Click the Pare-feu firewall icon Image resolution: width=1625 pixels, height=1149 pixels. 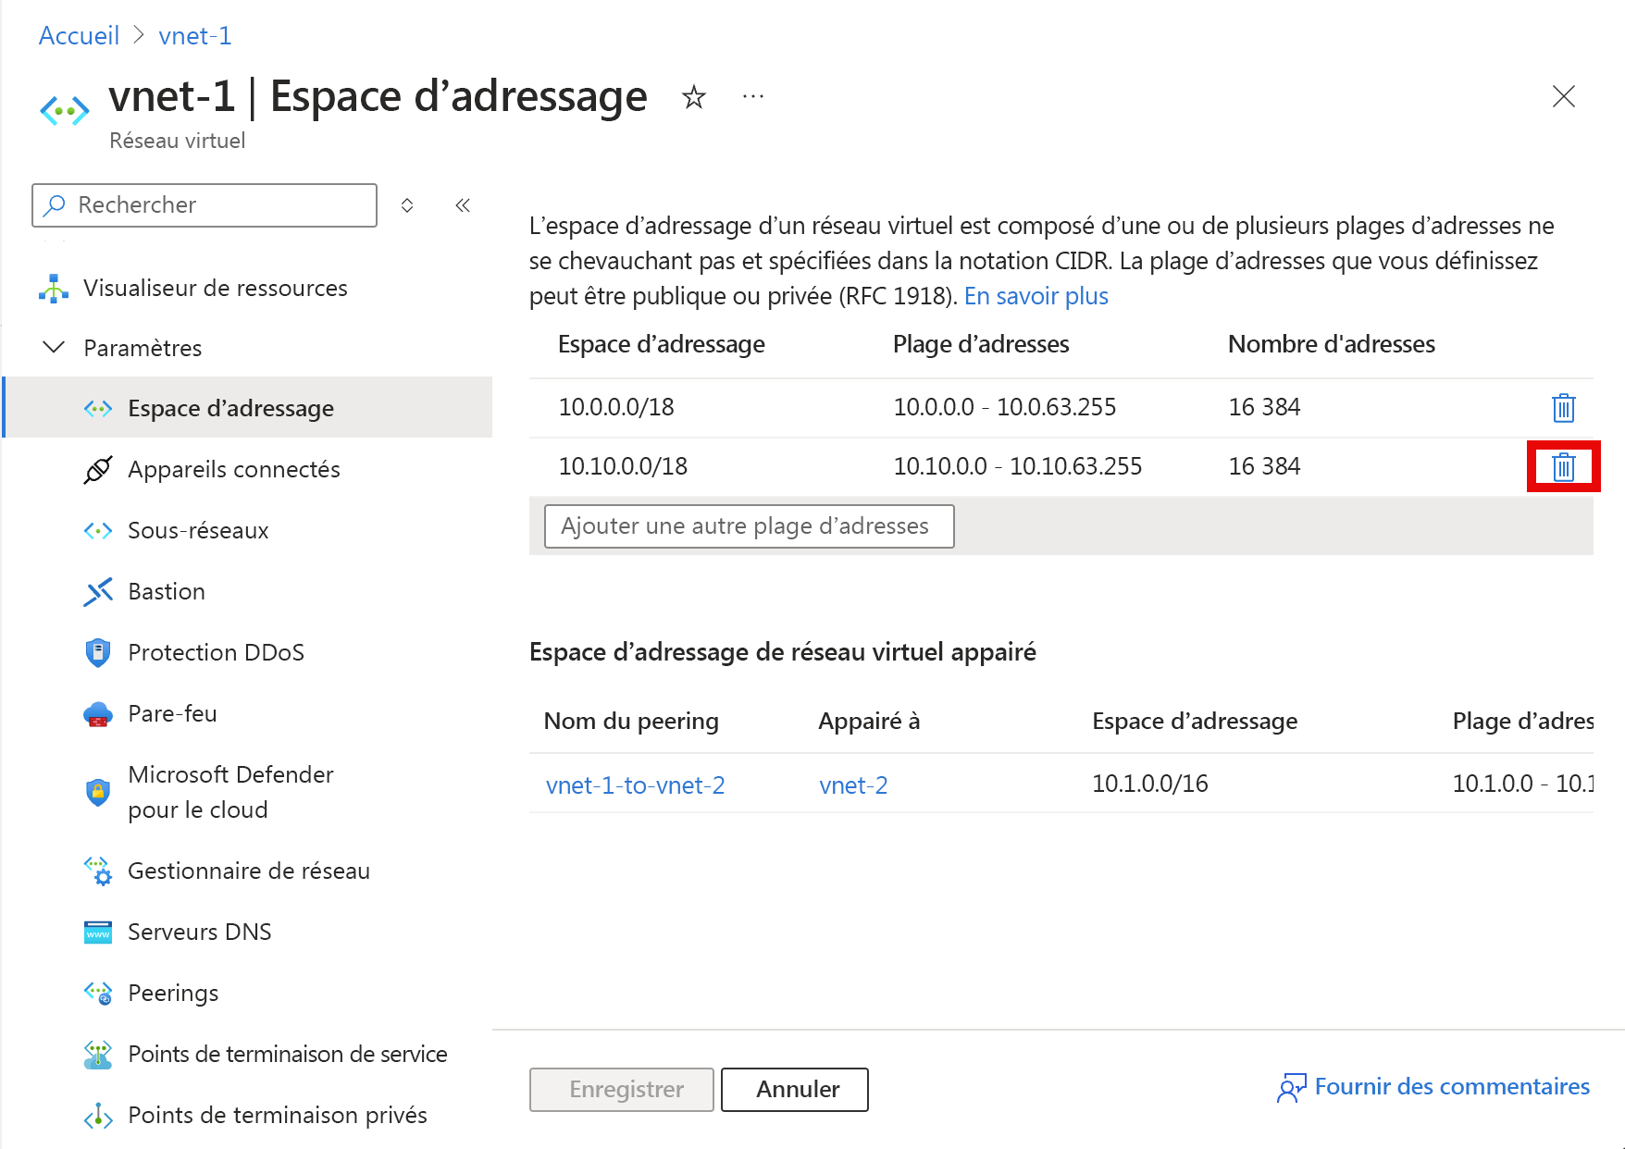point(98,714)
